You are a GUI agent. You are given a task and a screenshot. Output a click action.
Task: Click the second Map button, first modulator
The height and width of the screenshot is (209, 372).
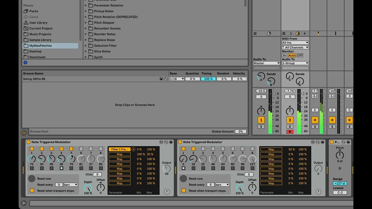tap(119, 154)
